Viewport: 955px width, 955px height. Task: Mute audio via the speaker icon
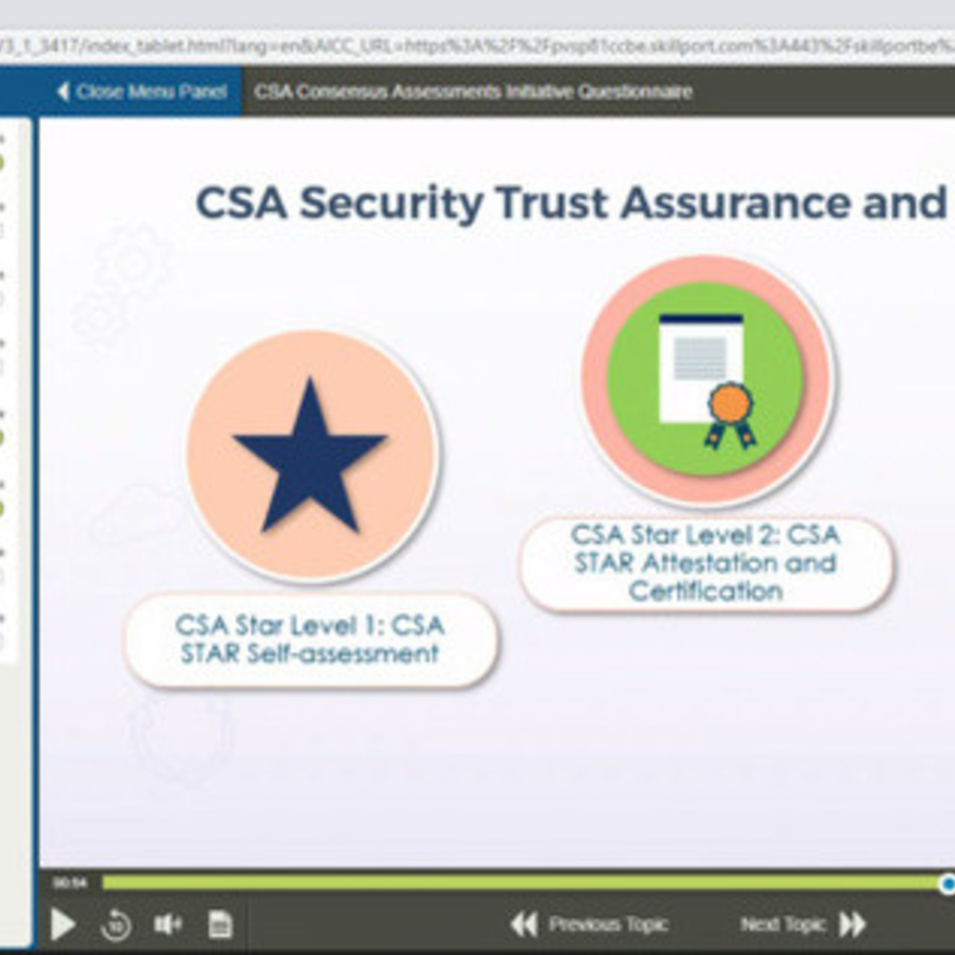point(168,925)
